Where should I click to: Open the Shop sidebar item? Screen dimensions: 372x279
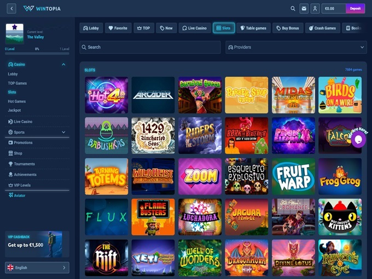18,153
